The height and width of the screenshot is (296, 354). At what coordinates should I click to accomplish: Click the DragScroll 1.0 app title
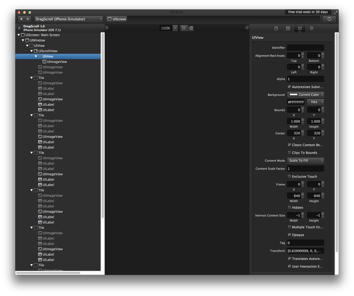[34, 26]
